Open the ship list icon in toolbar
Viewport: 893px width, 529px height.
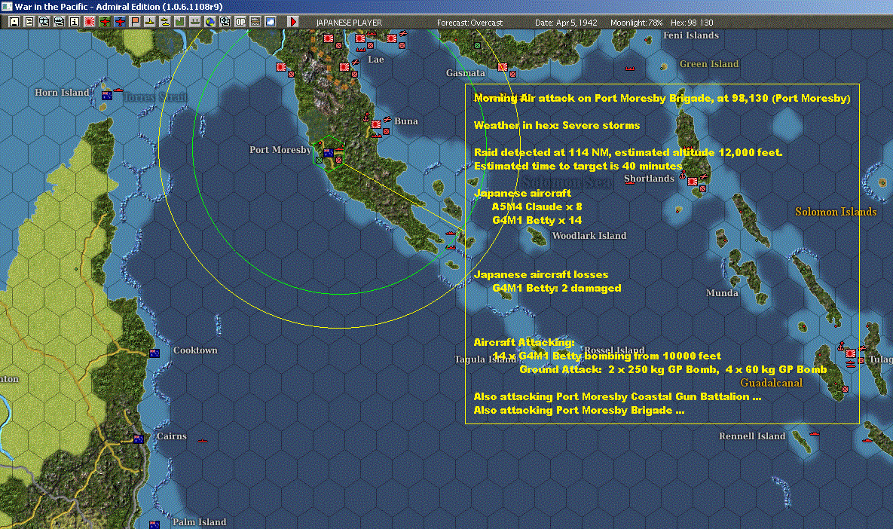point(59,22)
